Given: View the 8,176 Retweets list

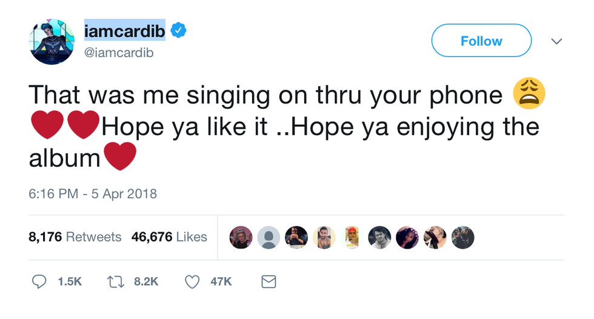Looking at the screenshot, I should (x=75, y=237).
